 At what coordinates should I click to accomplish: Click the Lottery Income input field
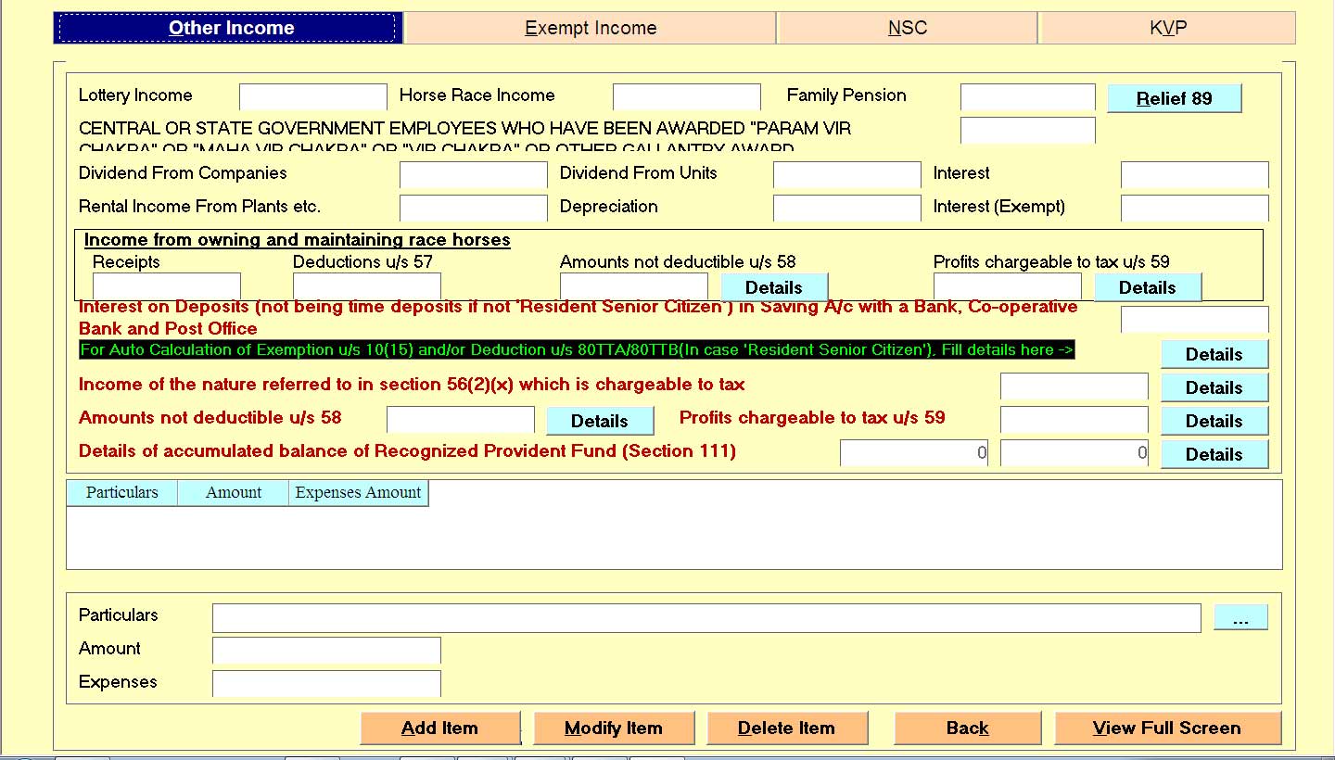[x=312, y=96]
